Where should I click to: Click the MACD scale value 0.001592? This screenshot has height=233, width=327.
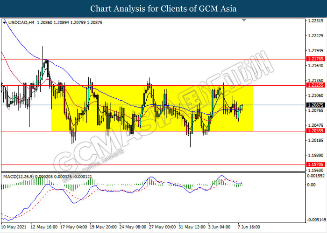tap(316, 176)
